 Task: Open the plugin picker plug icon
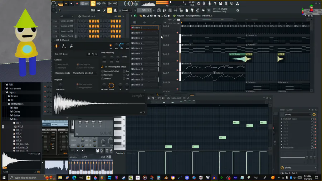(192, 10)
